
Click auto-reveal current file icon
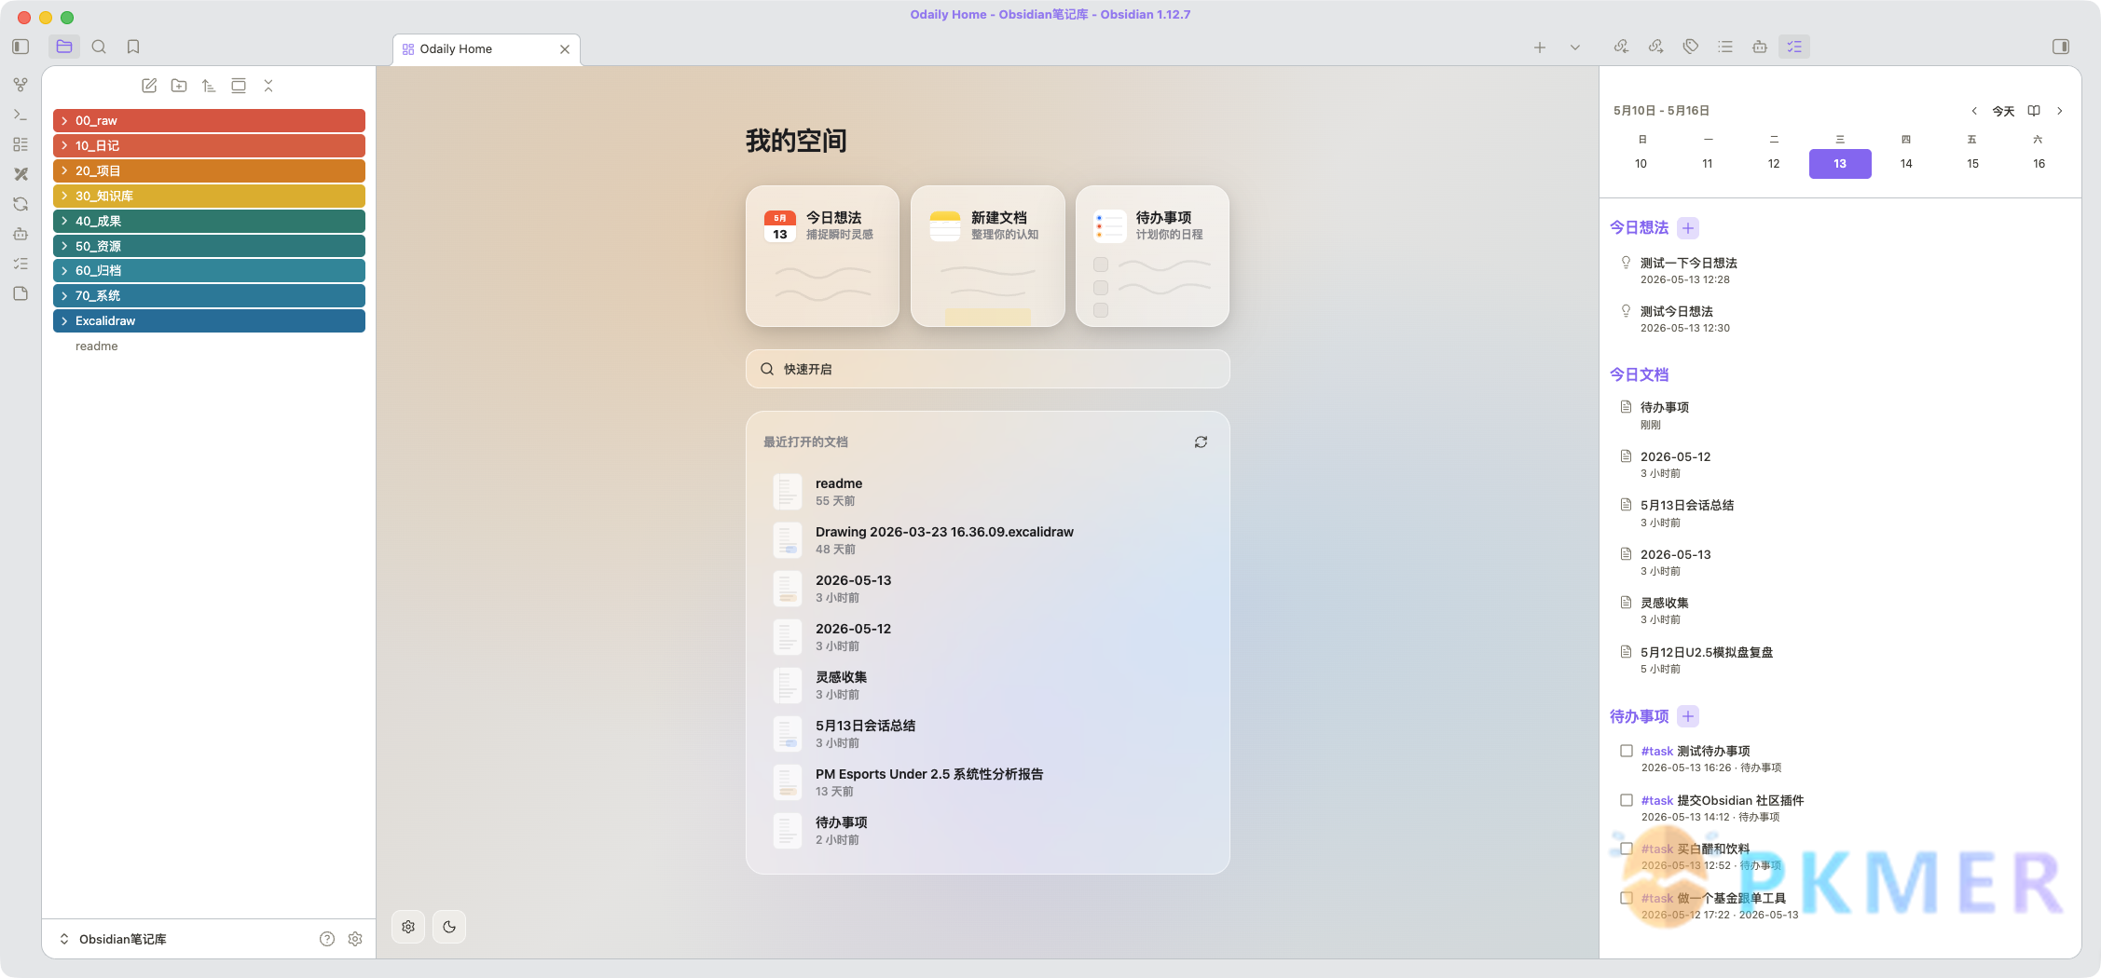[x=239, y=86]
